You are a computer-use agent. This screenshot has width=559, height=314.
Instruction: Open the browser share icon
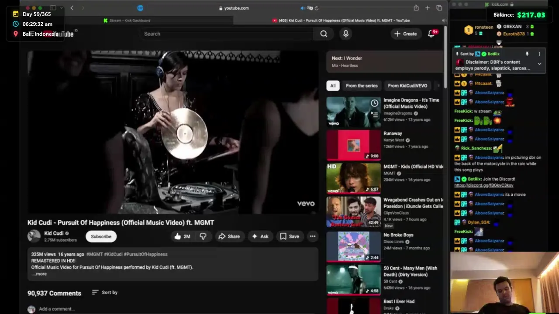coord(416,8)
